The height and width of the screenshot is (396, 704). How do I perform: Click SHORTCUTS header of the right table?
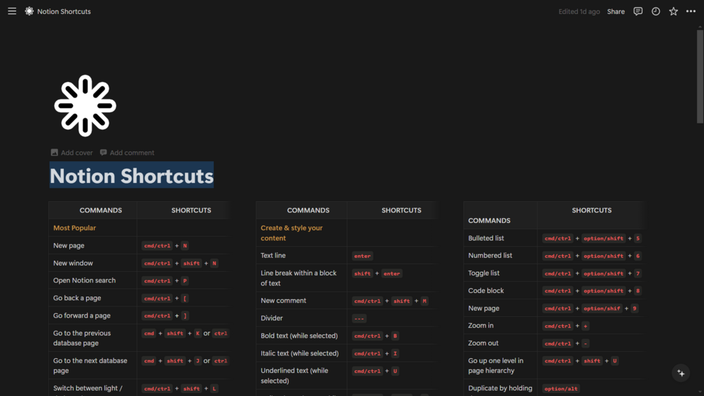591,210
